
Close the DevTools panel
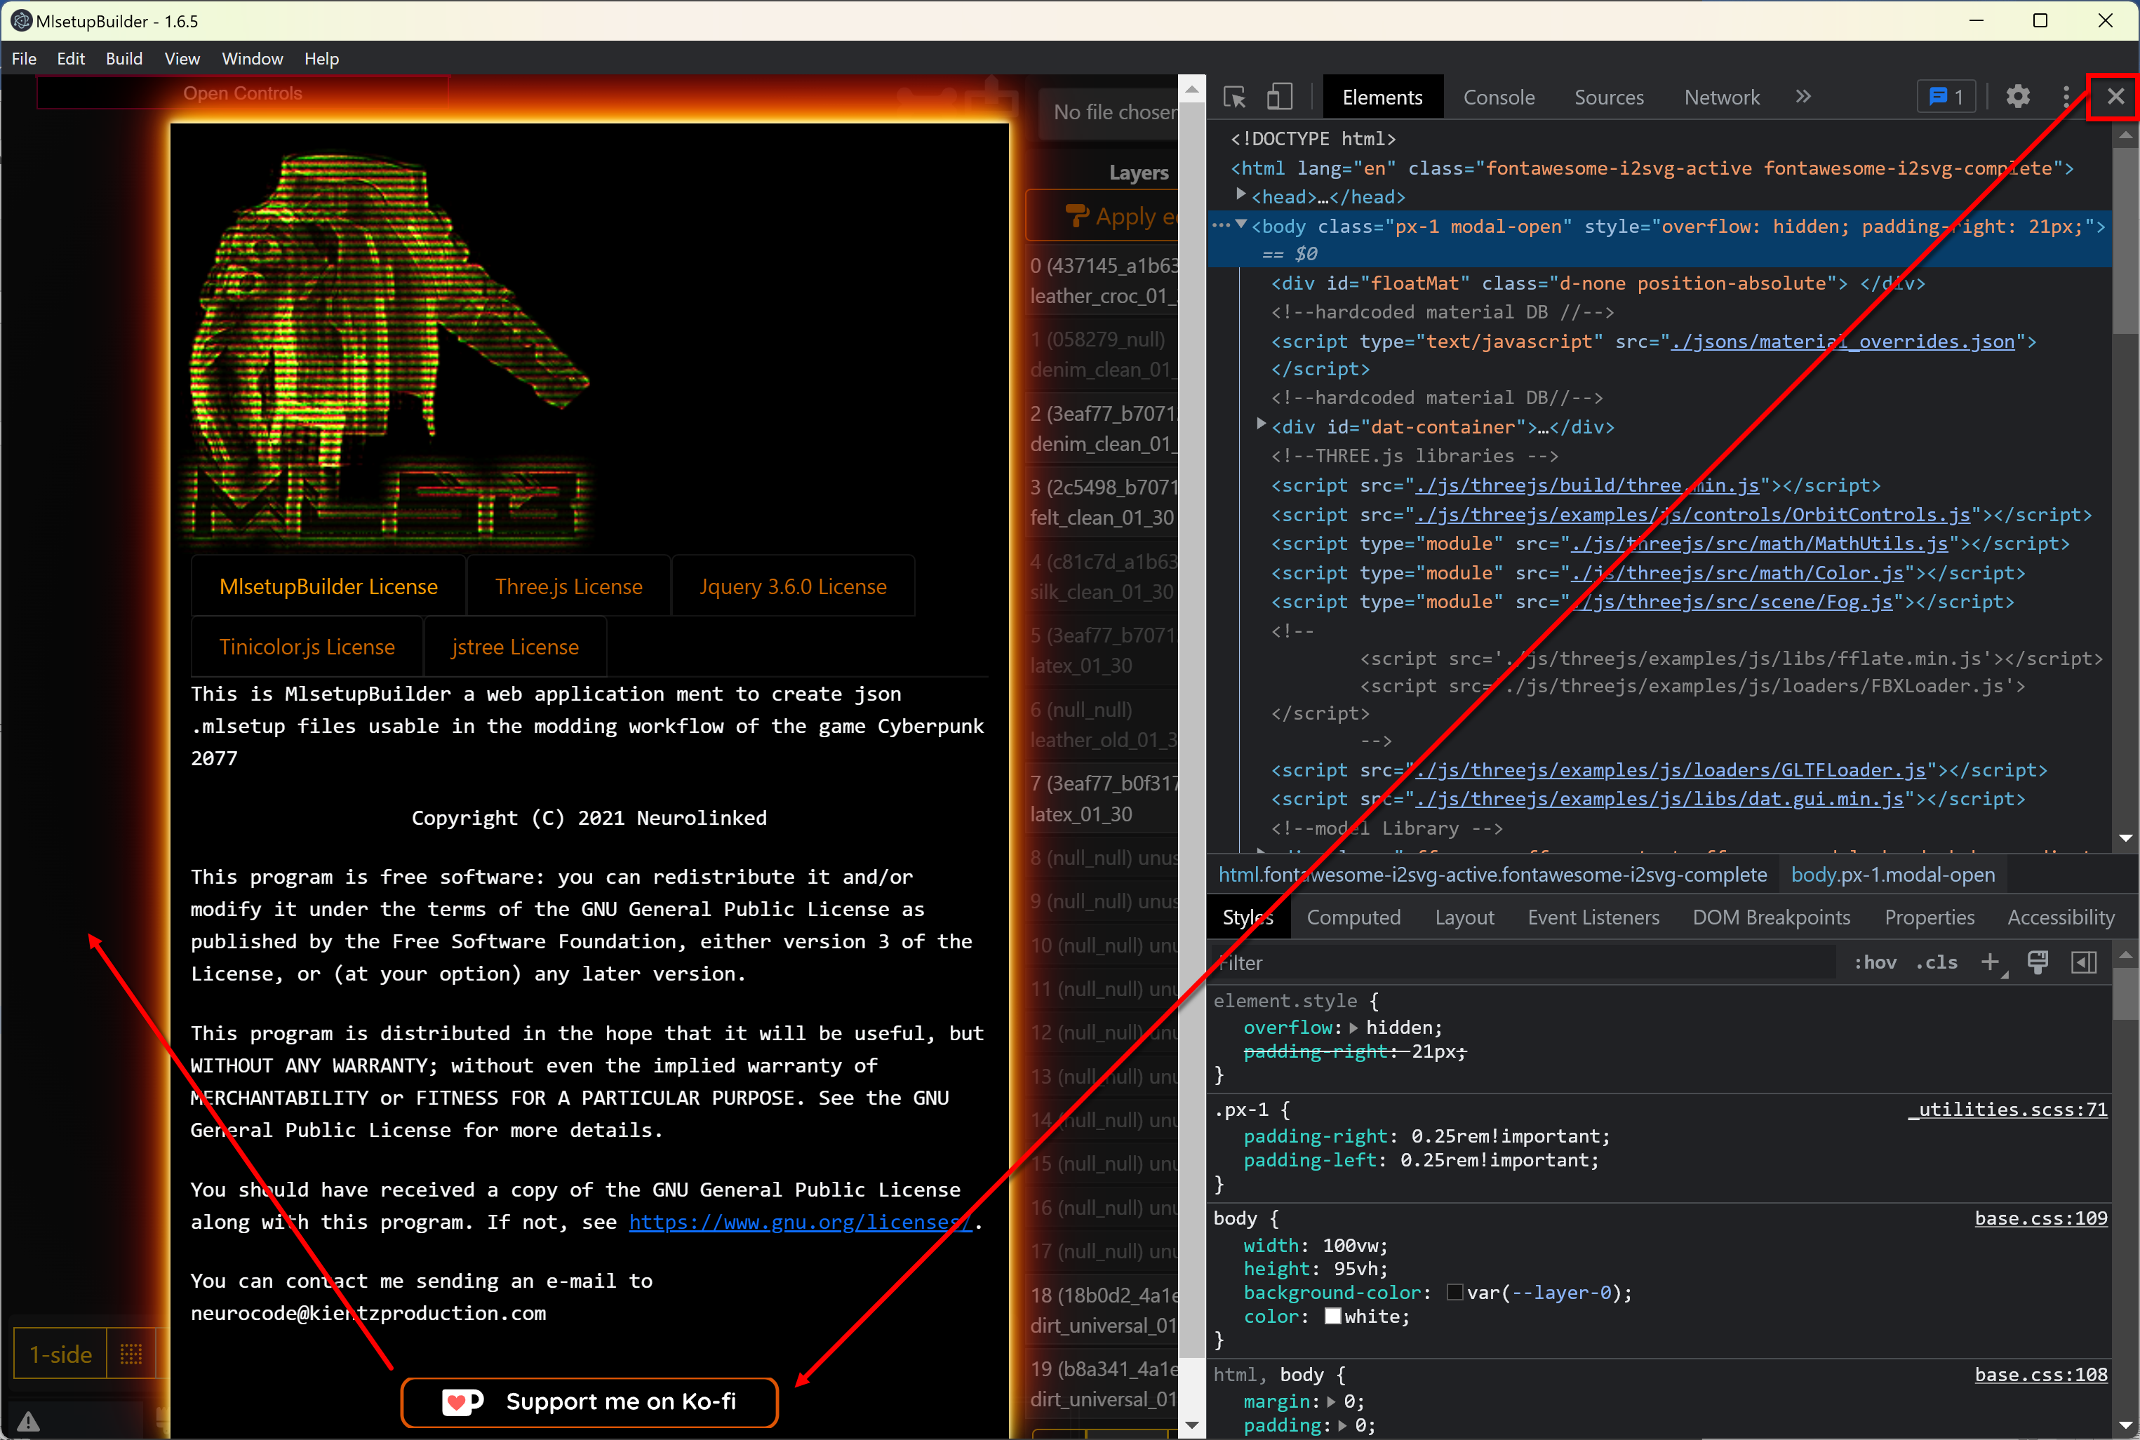[x=2115, y=96]
